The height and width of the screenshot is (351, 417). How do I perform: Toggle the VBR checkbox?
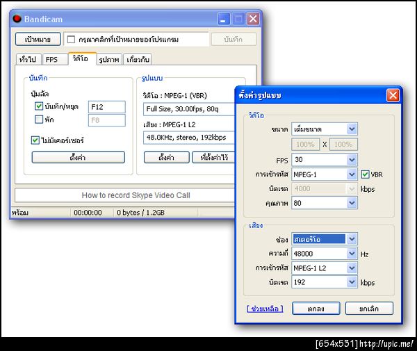point(365,174)
